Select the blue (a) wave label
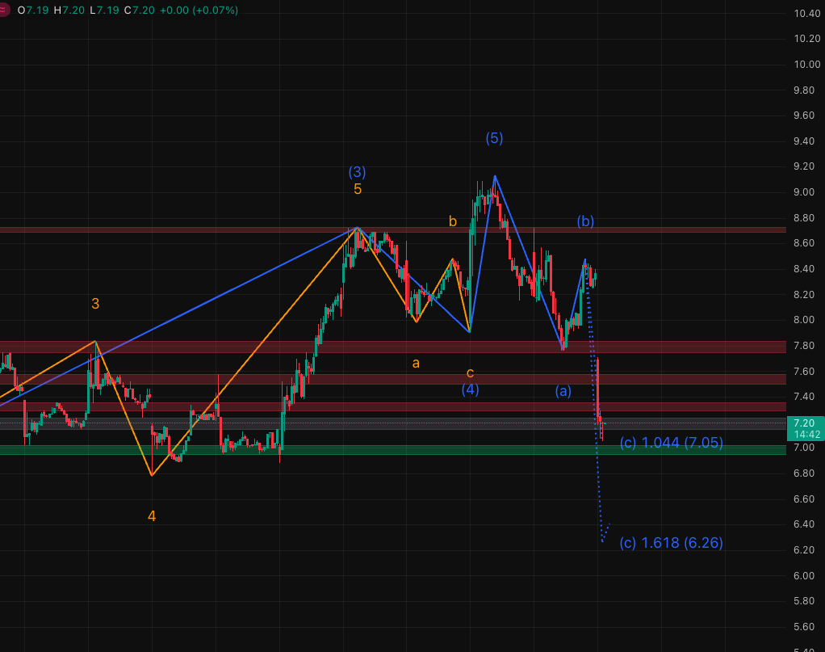825x652 pixels. (563, 391)
